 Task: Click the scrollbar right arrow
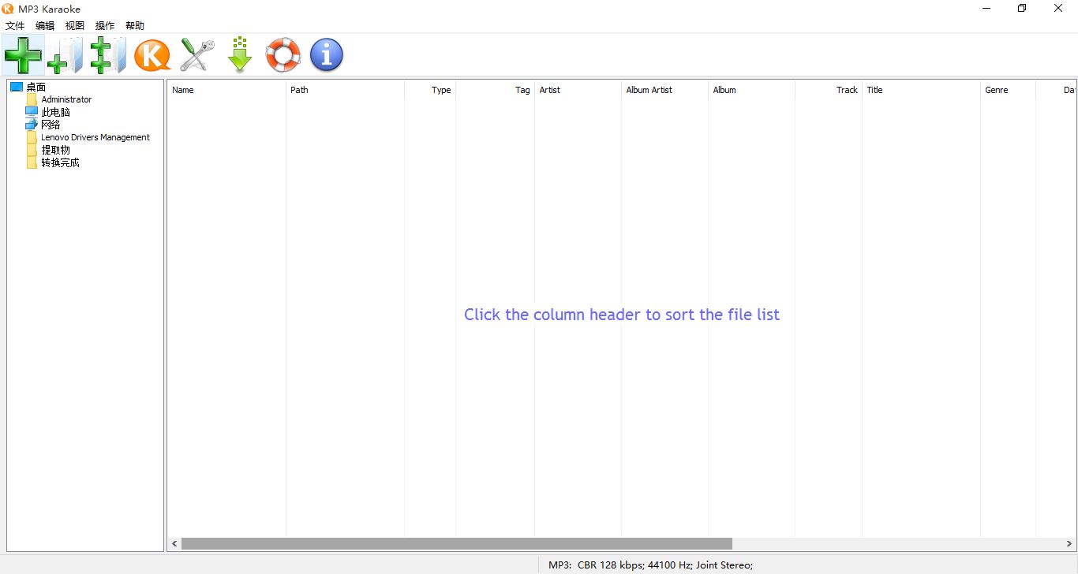tap(1069, 543)
